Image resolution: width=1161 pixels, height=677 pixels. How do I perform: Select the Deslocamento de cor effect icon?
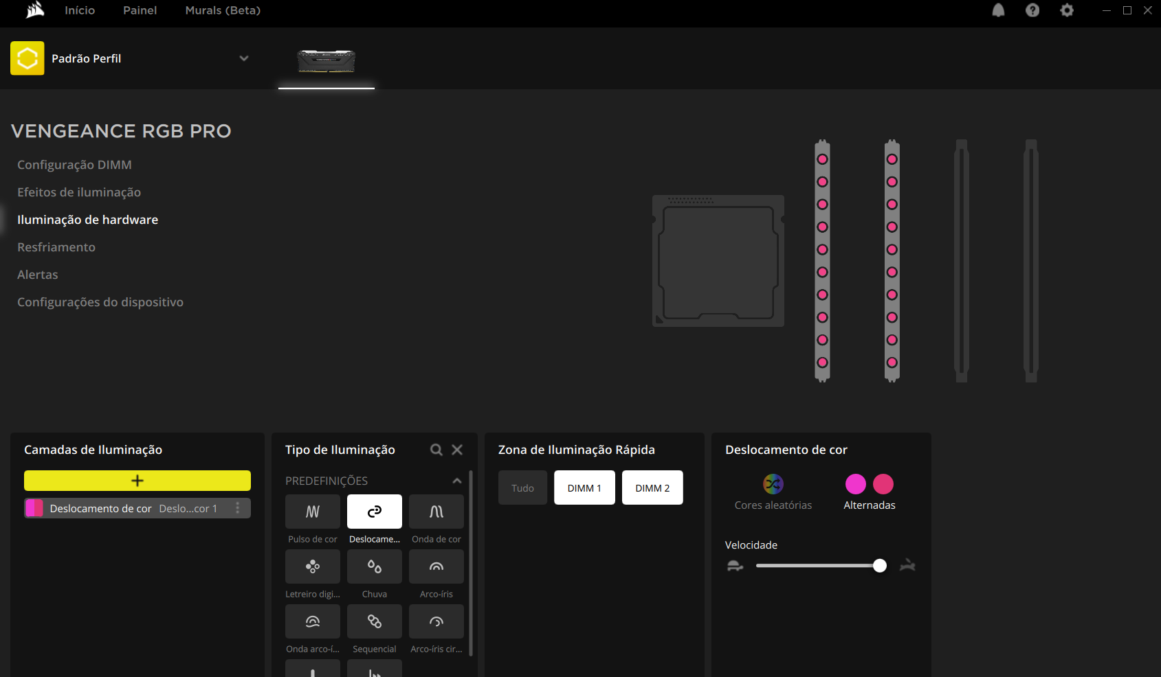tap(375, 512)
